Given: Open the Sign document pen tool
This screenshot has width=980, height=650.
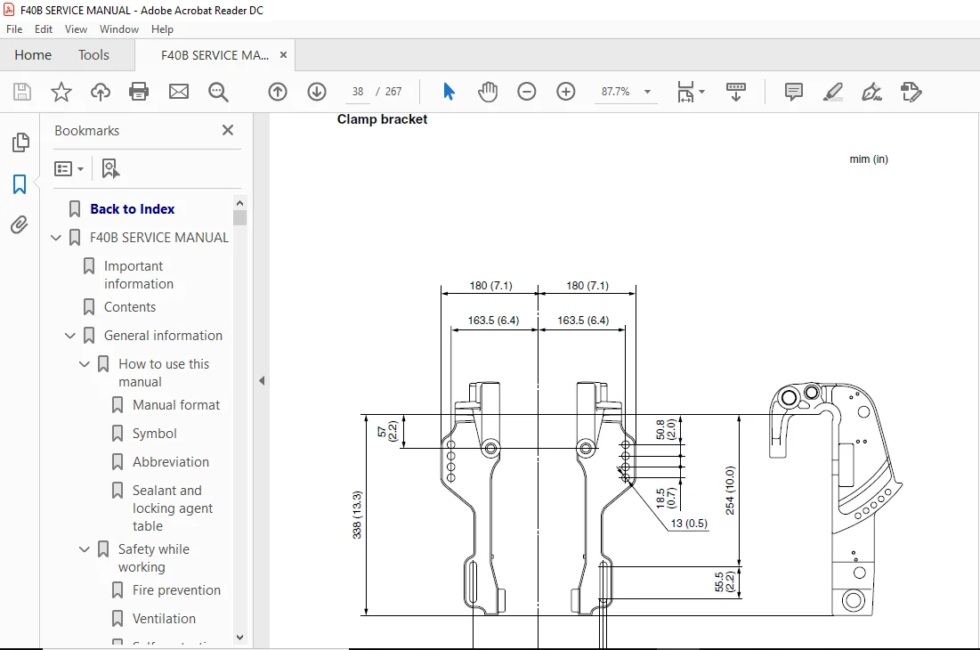Looking at the screenshot, I should point(871,92).
